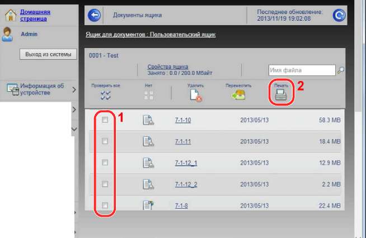
Task: Click the Print (Печать) printer icon
Action: [281, 96]
